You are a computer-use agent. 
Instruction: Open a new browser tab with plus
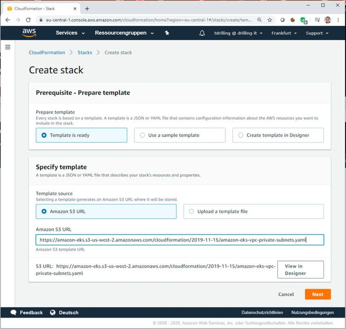click(x=87, y=9)
